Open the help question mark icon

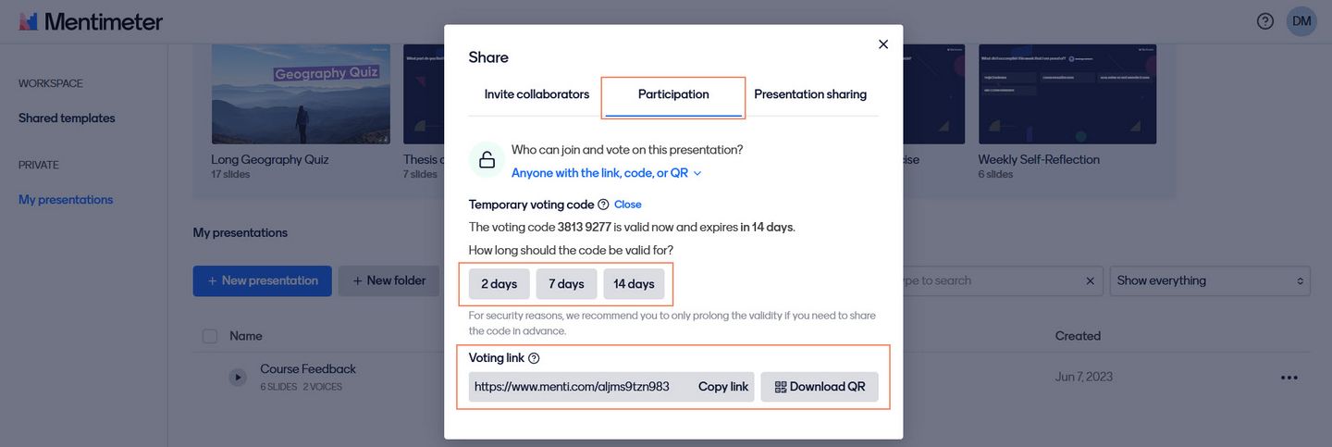1265,21
